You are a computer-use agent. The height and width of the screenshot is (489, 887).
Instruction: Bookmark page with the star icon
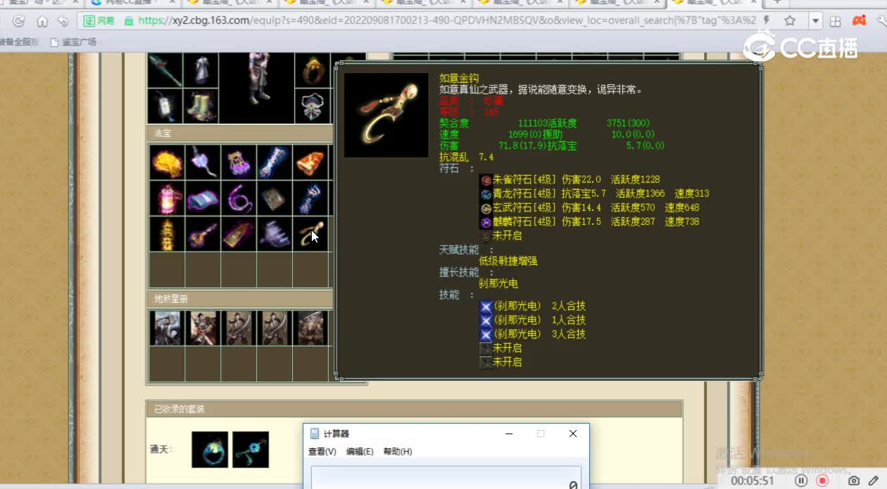(790, 20)
